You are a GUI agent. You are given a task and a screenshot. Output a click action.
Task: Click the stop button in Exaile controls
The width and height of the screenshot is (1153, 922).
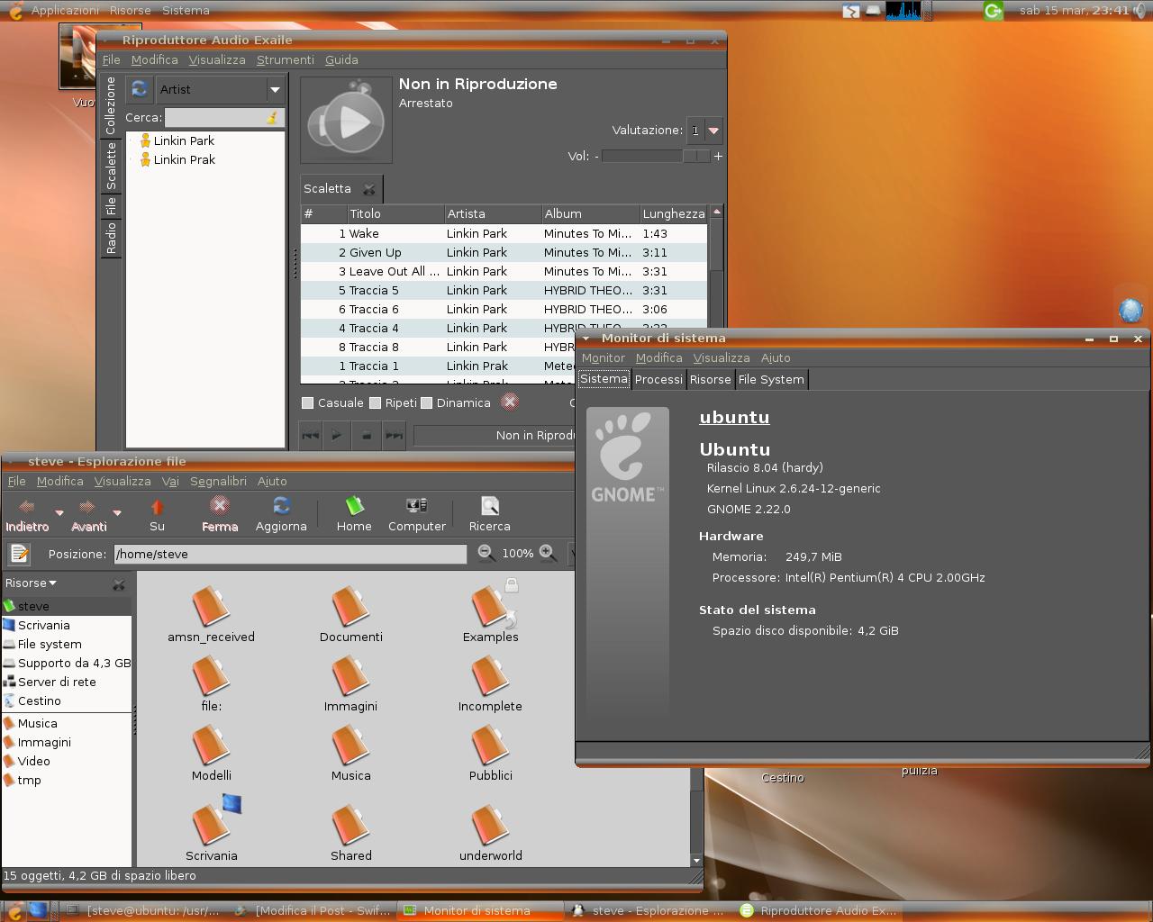367,436
